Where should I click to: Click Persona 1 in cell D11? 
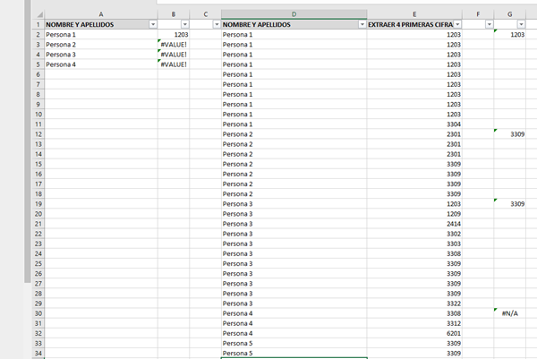coord(294,124)
